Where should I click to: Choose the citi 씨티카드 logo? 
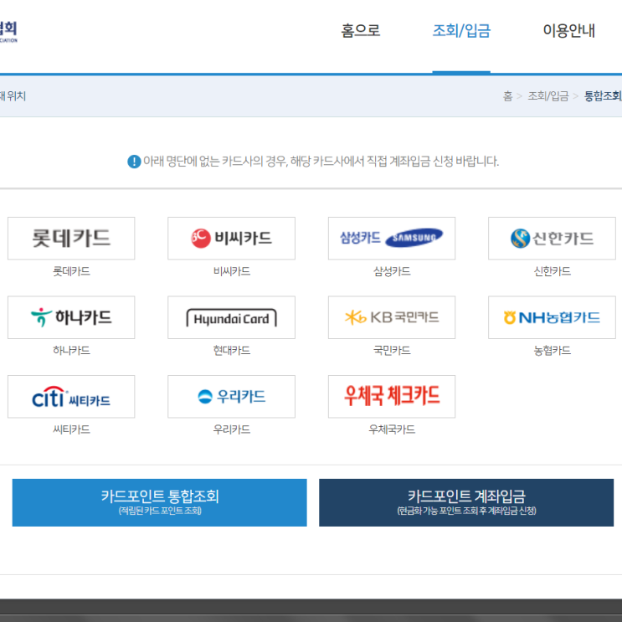[x=71, y=397]
